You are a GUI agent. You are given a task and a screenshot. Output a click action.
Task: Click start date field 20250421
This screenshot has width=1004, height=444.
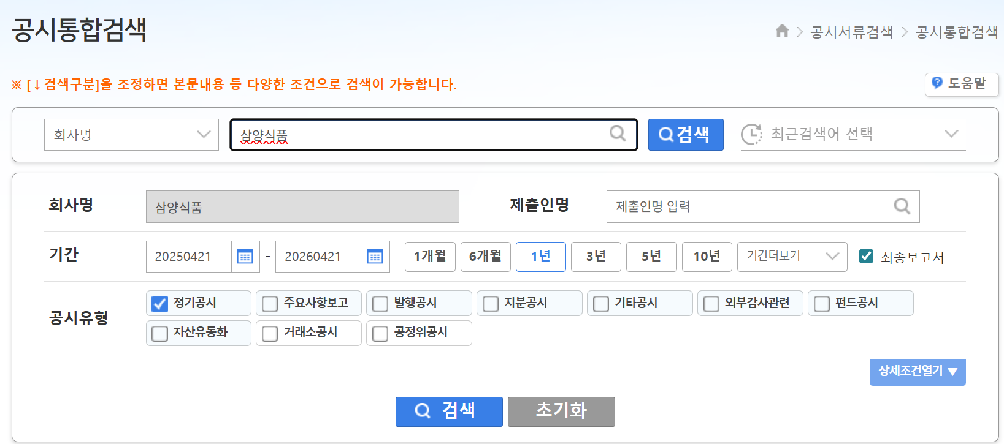coord(189,257)
